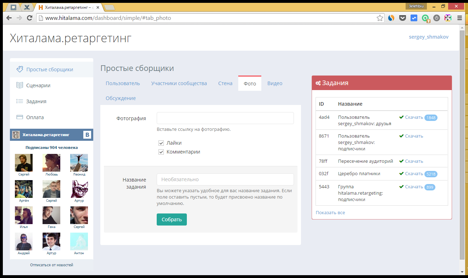This screenshot has height=278, width=468.
Task: Open a new browser tab
Action: [110, 7]
